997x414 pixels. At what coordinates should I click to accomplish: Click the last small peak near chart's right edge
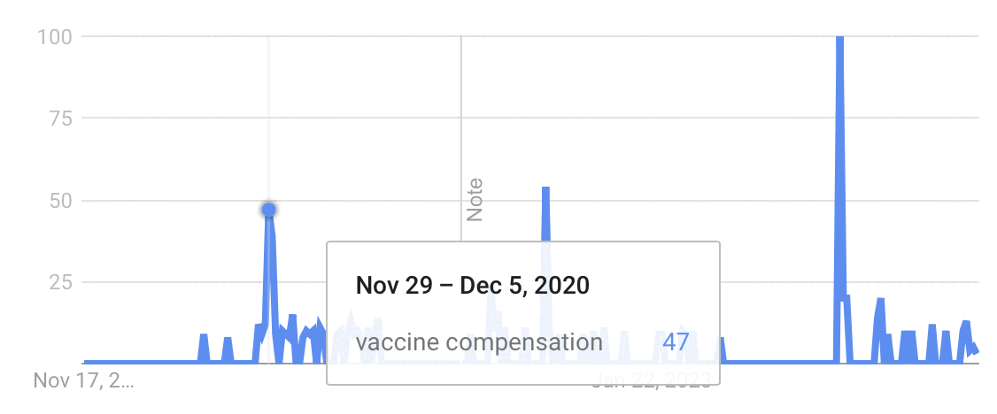(965, 324)
